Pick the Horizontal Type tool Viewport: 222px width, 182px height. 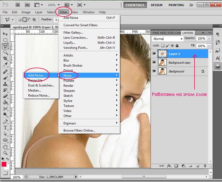[x=5, y=128]
